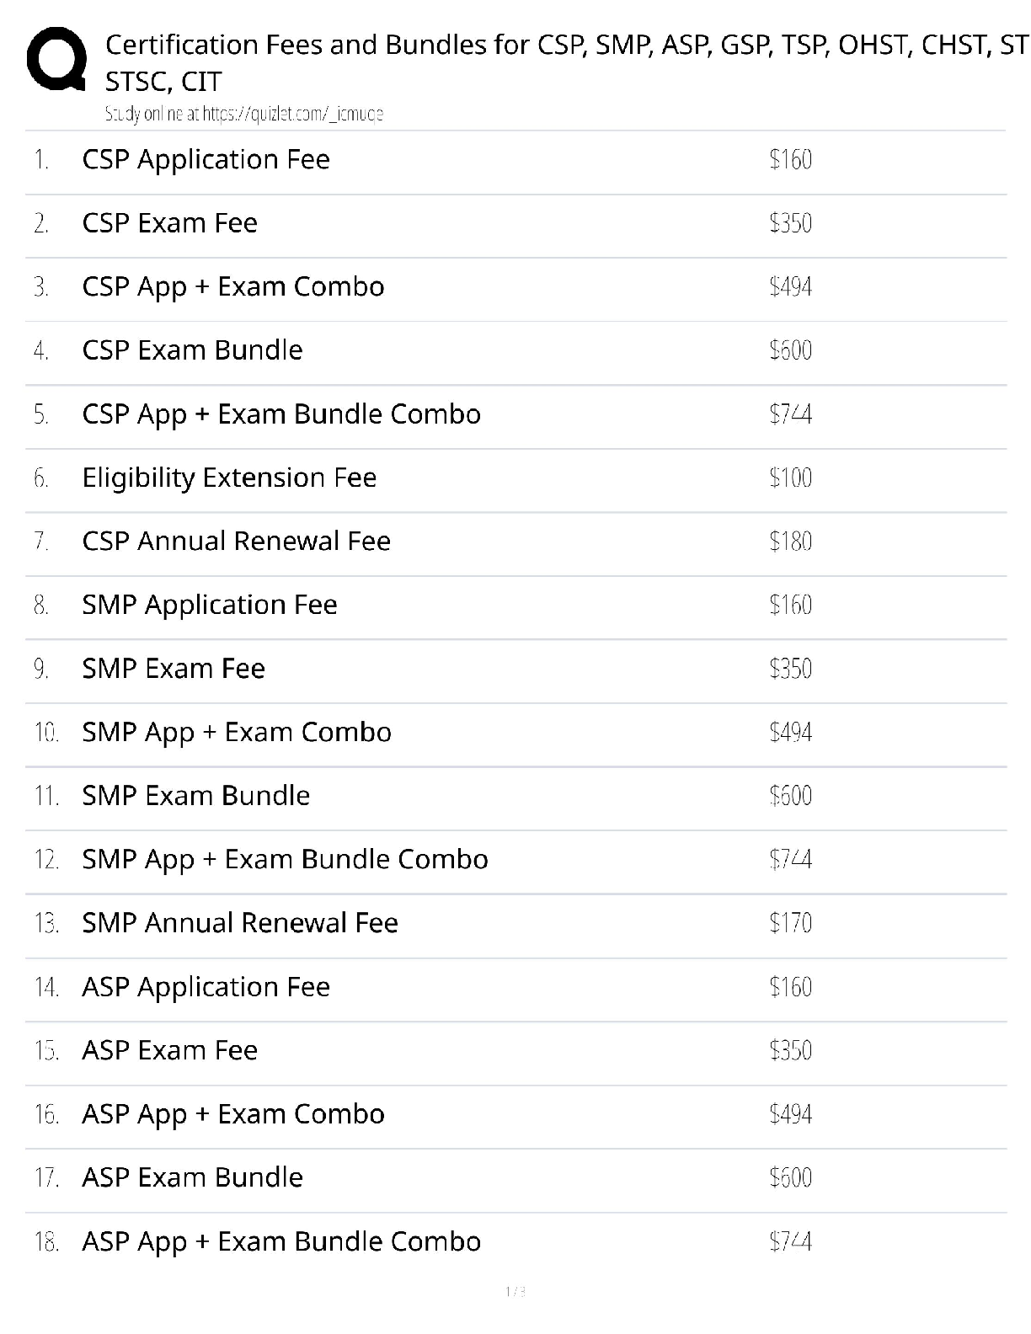This screenshot has width=1031, height=1334.
Task: Click the page number indicator at bottom
Action: click(515, 1292)
